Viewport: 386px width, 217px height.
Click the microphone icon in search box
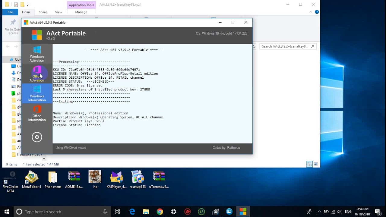click(x=105, y=212)
